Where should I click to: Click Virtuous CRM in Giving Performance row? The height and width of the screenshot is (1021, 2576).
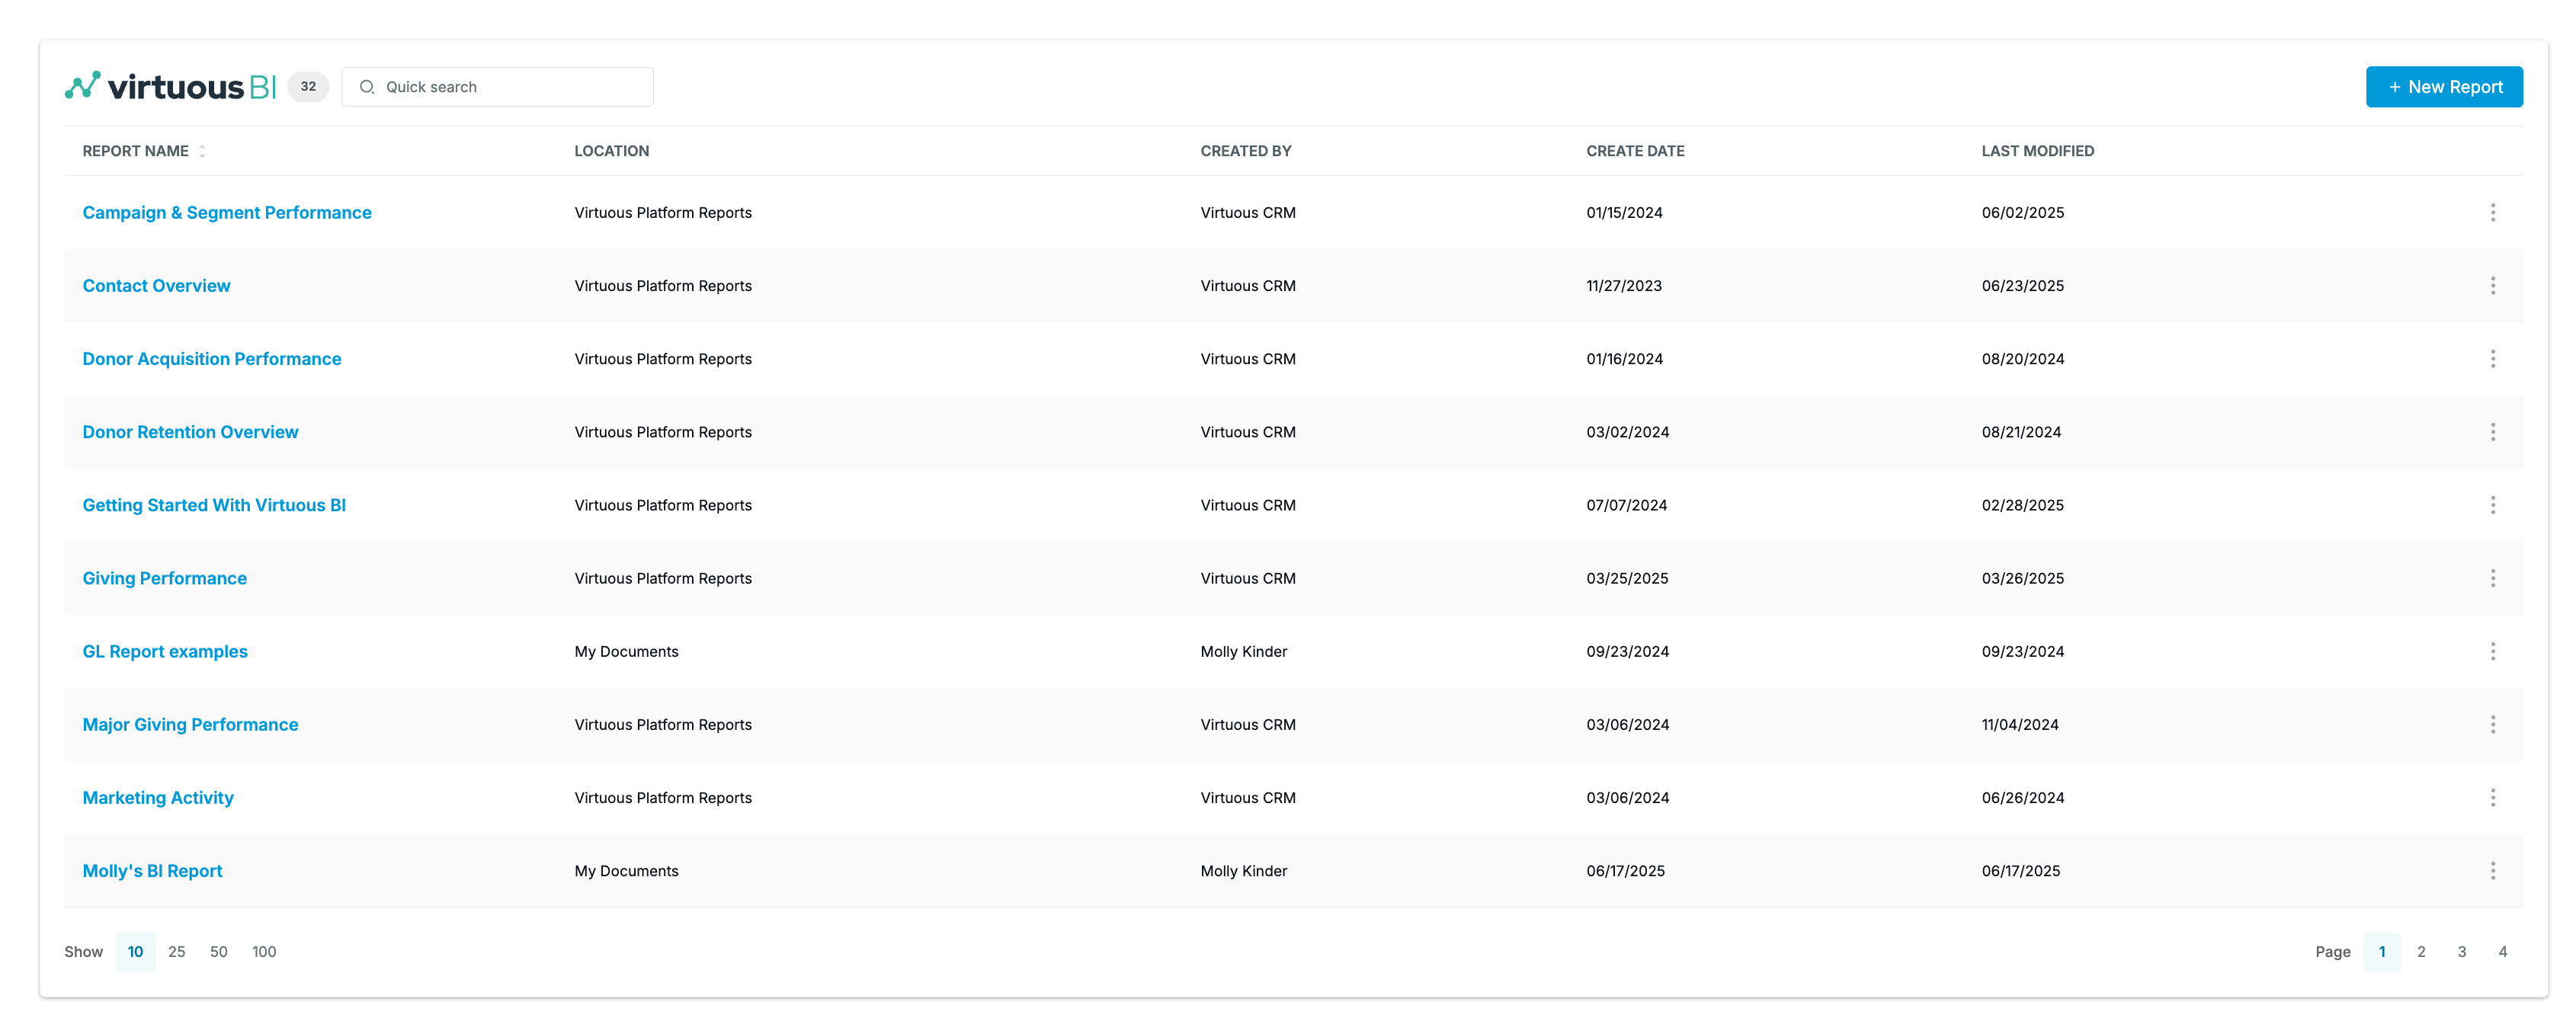click(1247, 578)
